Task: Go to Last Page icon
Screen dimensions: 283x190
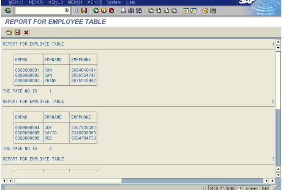Action: (x=174, y=11)
